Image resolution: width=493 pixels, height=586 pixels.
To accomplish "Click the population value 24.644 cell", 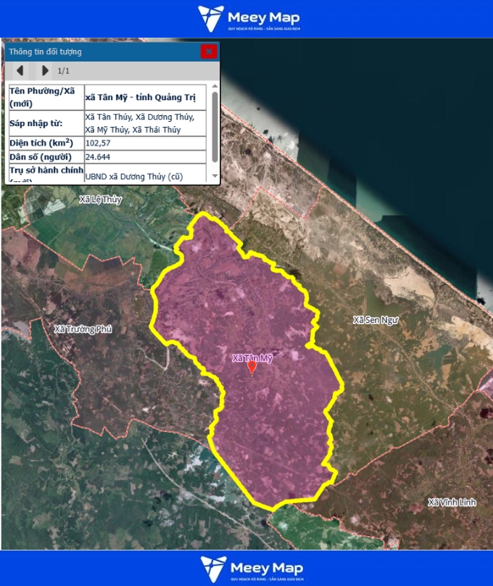I will coord(145,157).
